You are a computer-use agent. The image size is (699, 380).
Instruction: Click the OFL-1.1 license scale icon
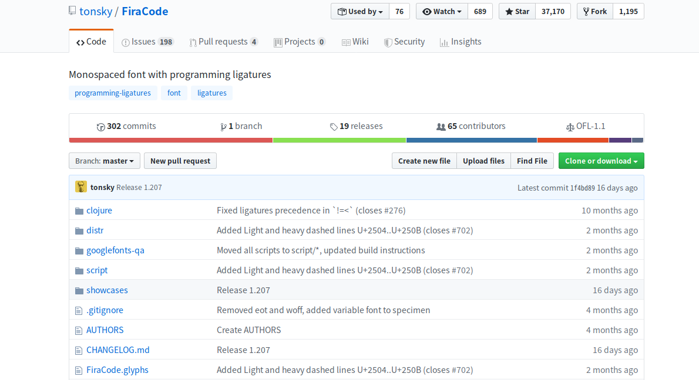point(570,127)
